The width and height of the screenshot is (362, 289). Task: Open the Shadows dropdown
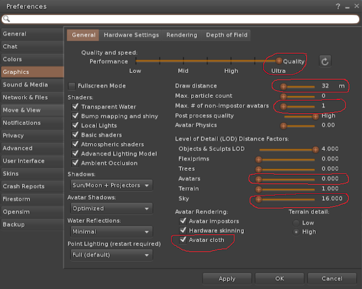(111, 186)
